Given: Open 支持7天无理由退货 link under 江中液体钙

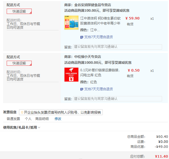Looking at the screenshot, I should [98, 37].
